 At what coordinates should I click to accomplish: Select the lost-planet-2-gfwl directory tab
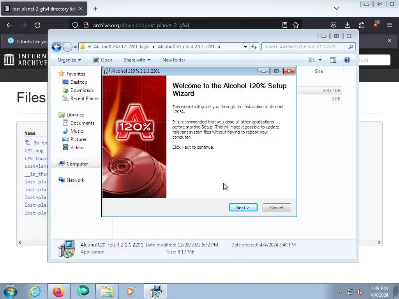[44, 9]
